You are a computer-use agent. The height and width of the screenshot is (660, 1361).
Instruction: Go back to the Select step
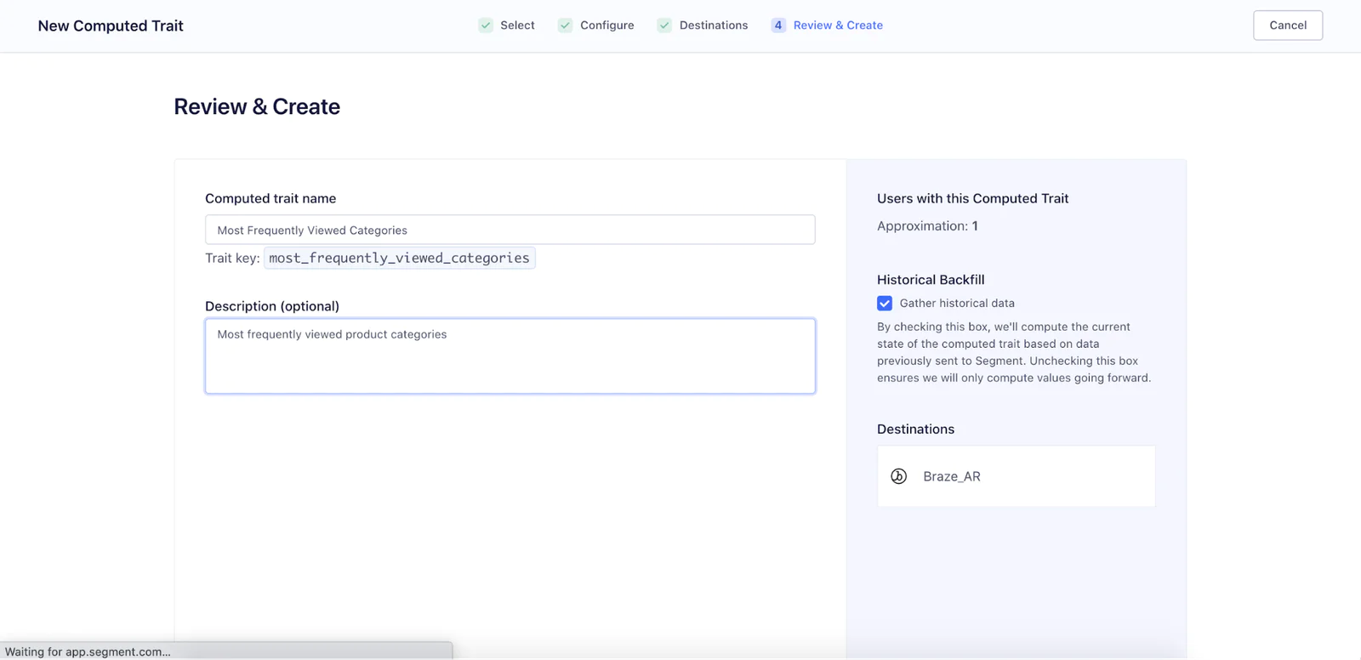coord(517,26)
